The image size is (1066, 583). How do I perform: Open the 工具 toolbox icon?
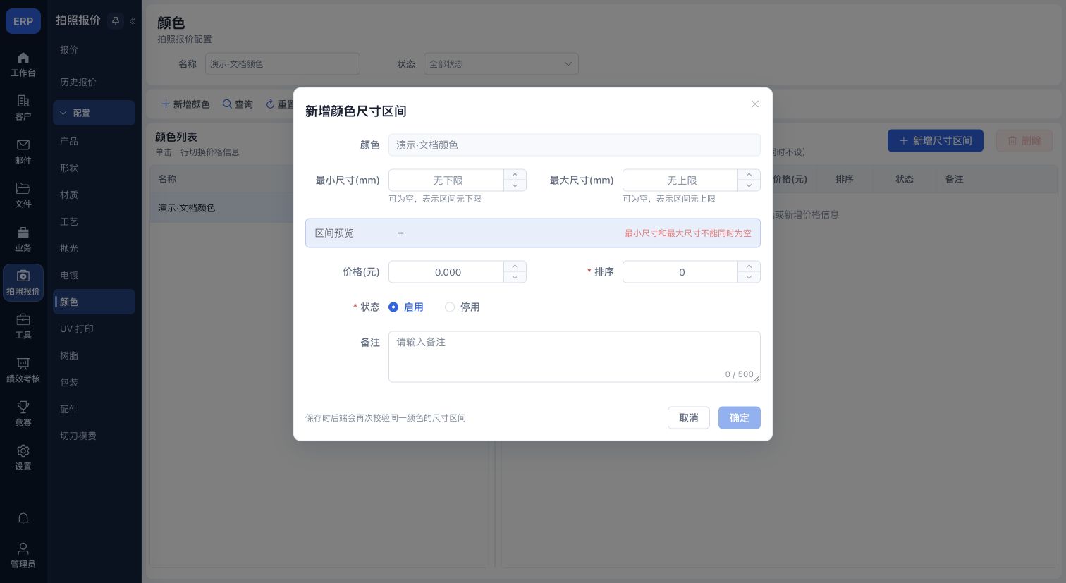(x=23, y=320)
